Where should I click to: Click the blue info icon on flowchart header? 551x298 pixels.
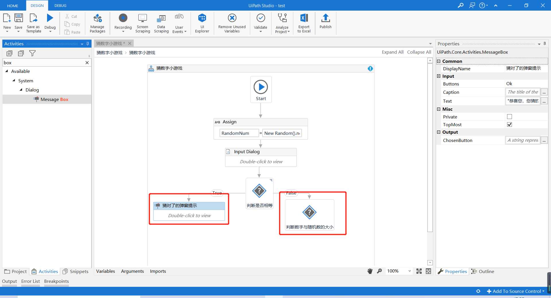[x=370, y=69]
